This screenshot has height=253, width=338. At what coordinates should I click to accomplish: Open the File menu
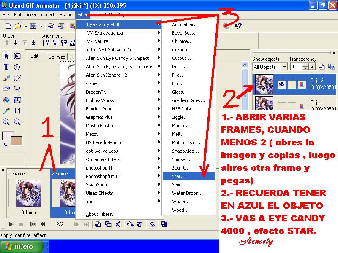[5, 15]
